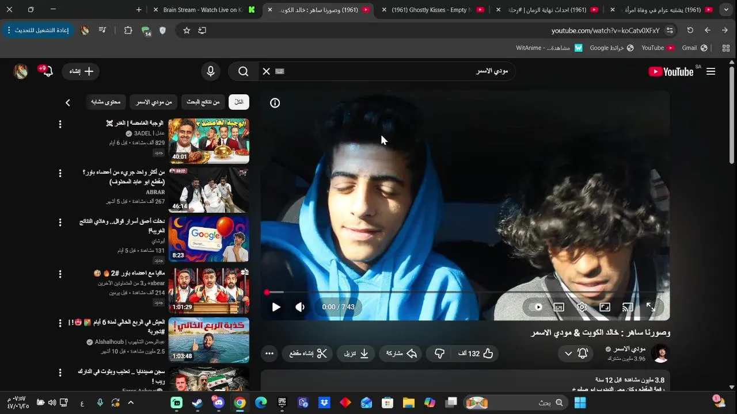Reload the page with the refresh icon

(690, 30)
